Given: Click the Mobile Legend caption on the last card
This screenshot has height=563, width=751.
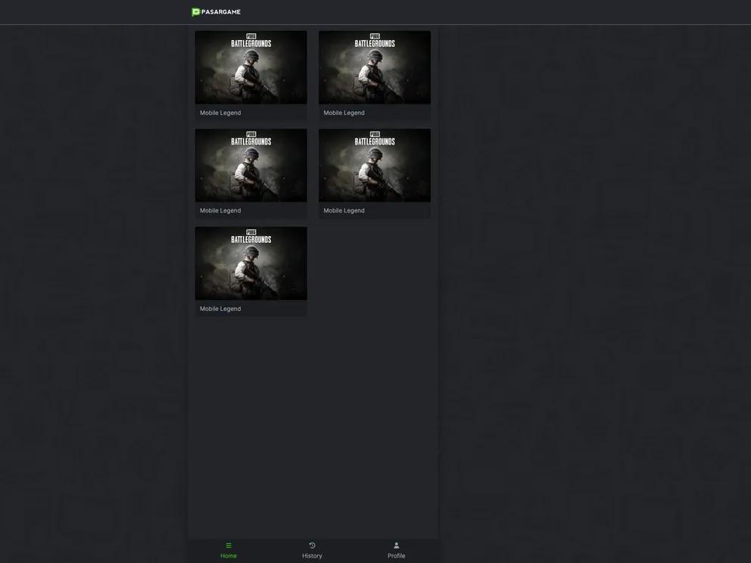Looking at the screenshot, I should (x=220, y=307).
